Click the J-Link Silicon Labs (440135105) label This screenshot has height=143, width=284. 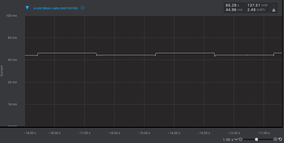(x=56, y=8)
